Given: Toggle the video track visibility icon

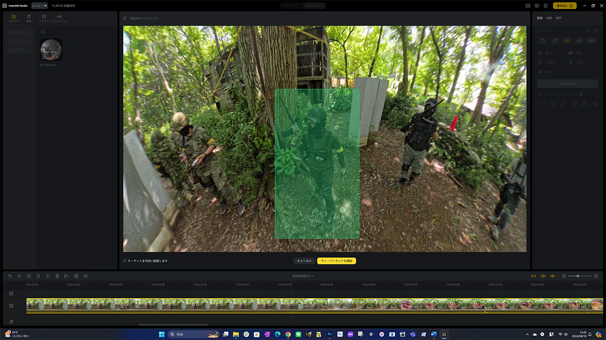Looking at the screenshot, I should coord(11,306).
